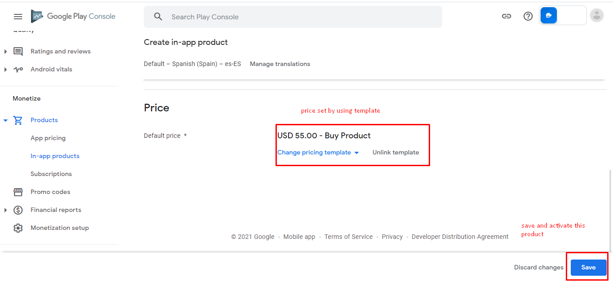The width and height of the screenshot is (613, 282).
Task: Click Unlink template
Action: [395, 153]
